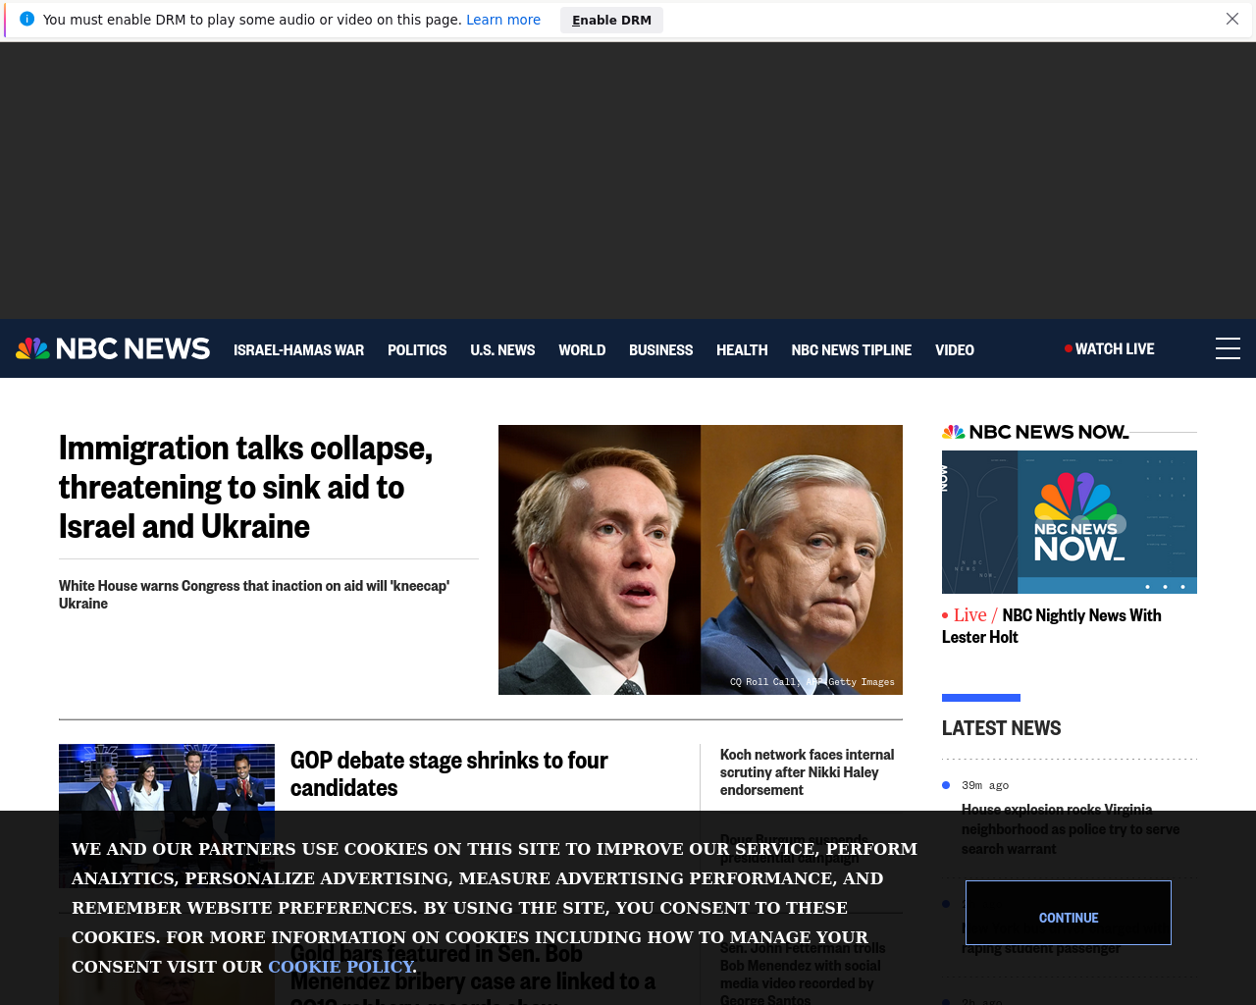Go to the Health section
The height and width of the screenshot is (1005, 1256).
pos(742,349)
